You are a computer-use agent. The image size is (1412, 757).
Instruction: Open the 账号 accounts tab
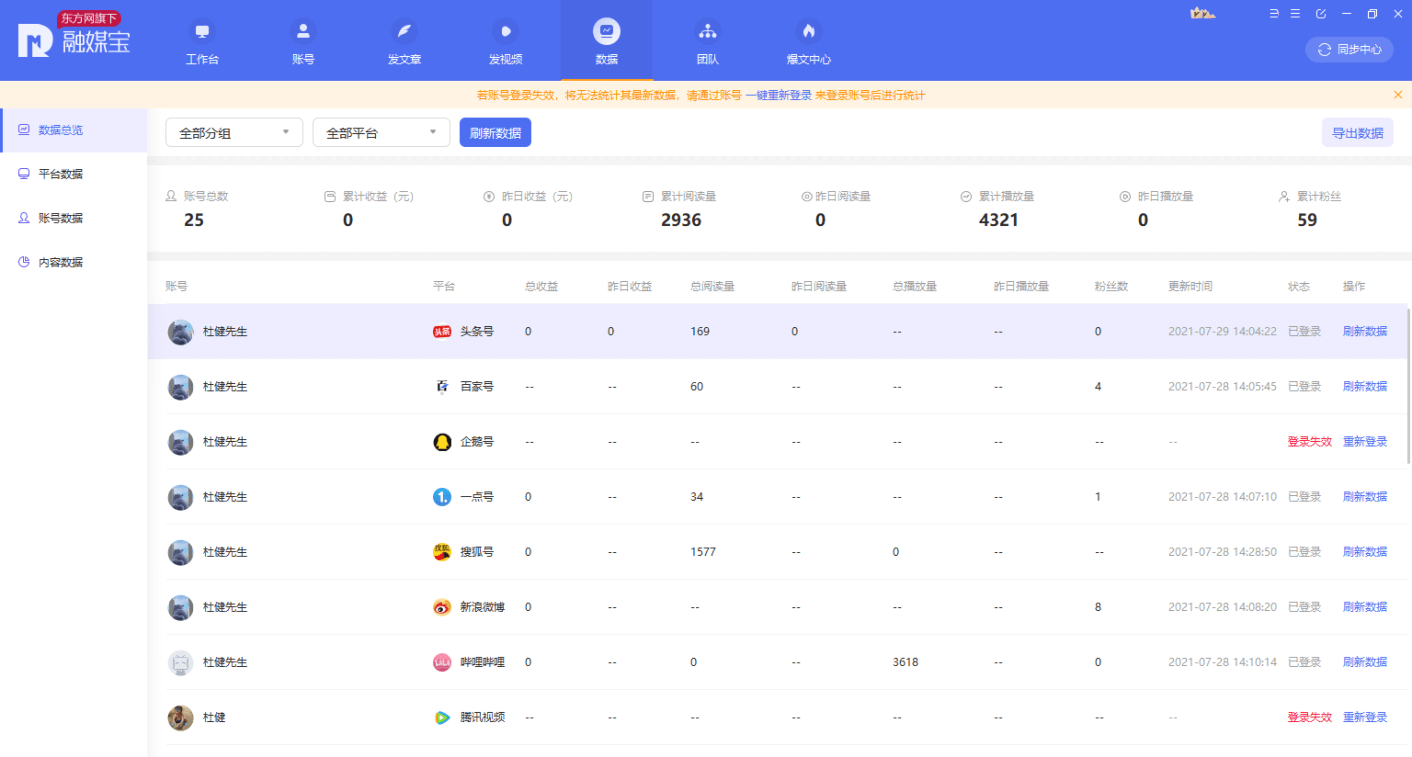point(303,42)
